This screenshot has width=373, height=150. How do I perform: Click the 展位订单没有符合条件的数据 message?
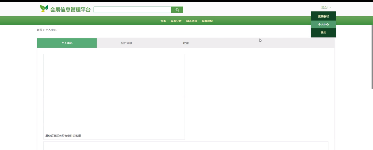coord(63,136)
